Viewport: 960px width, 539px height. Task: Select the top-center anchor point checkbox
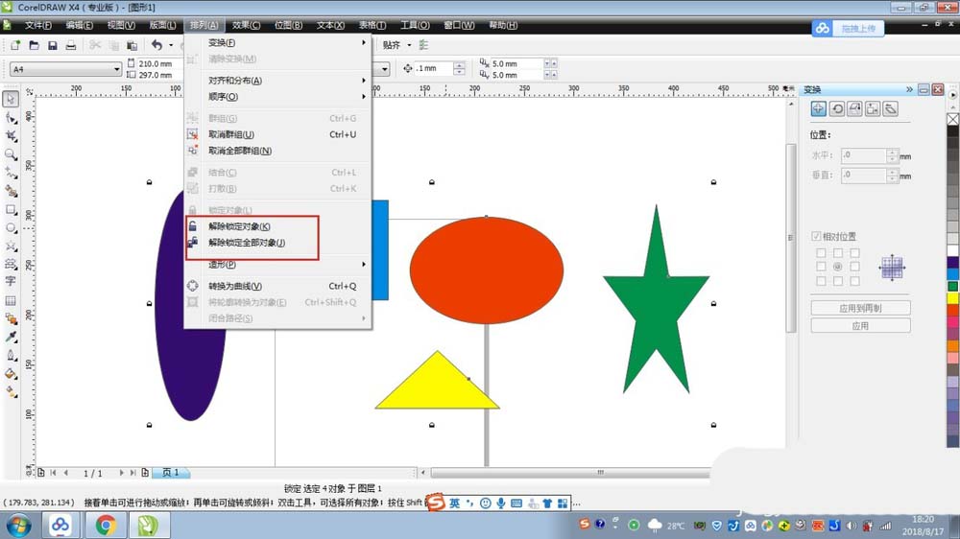(x=838, y=252)
